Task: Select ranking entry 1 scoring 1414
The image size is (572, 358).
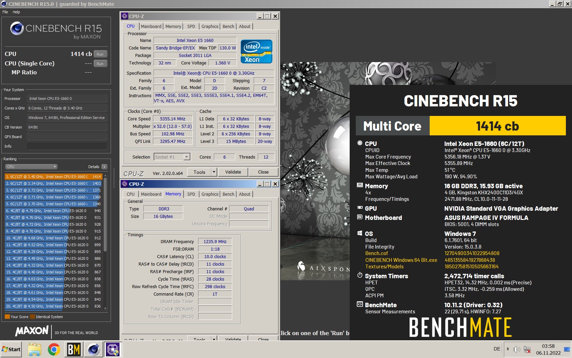Action: (x=53, y=177)
